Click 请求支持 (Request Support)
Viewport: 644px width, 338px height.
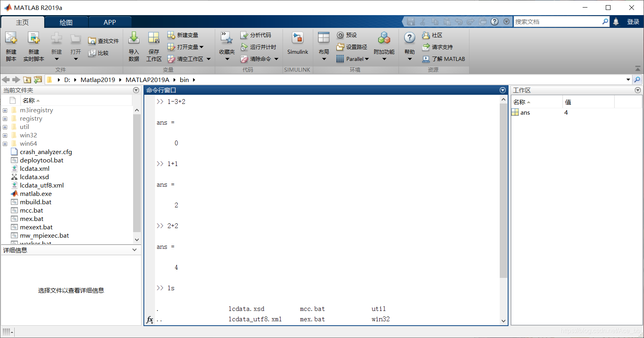[x=437, y=47]
